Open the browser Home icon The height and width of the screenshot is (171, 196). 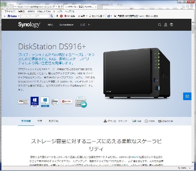tap(183, 7)
